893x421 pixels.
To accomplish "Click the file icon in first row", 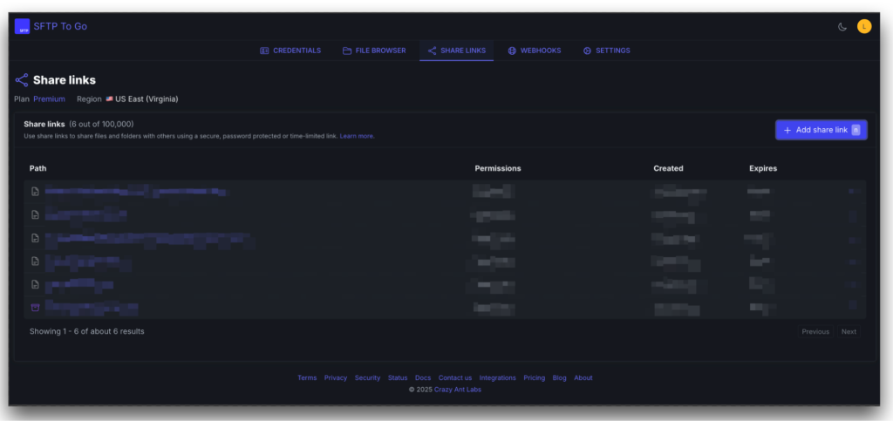I will tap(35, 192).
